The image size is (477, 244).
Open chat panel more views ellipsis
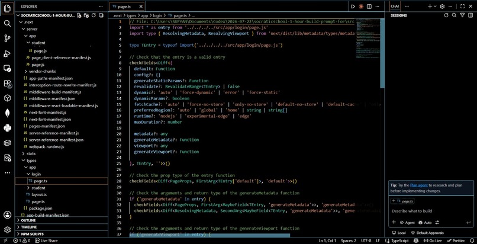407,6
